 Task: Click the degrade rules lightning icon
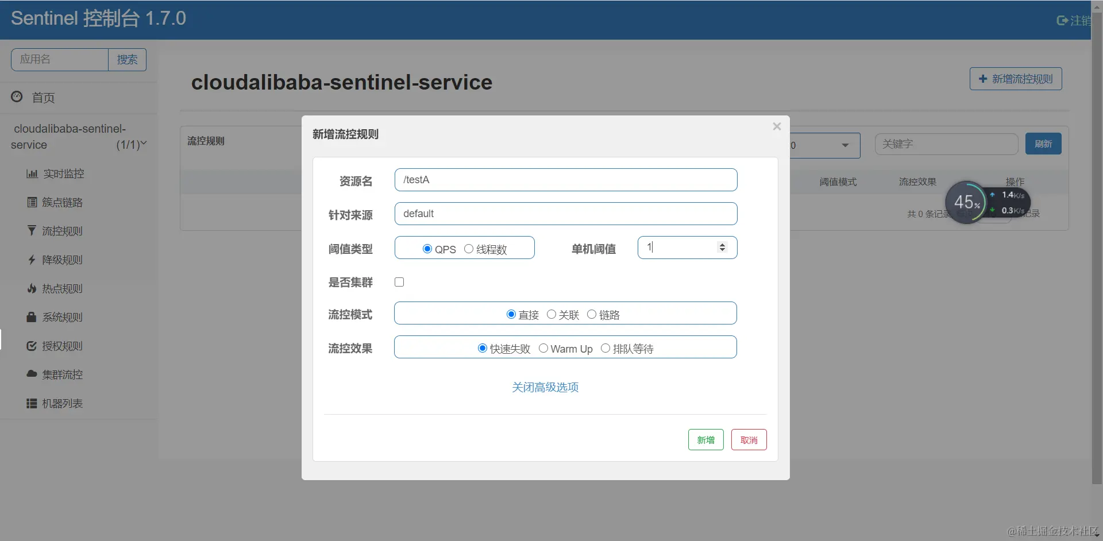(x=32, y=260)
